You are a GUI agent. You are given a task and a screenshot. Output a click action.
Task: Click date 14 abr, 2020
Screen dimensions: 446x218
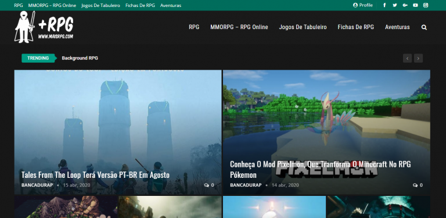(x=285, y=185)
